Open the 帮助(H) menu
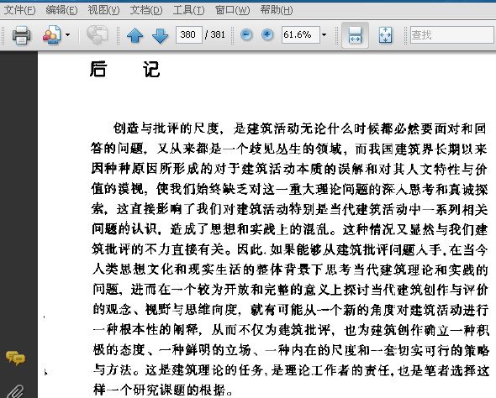The height and width of the screenshot is (398, 496). point(276,10)
